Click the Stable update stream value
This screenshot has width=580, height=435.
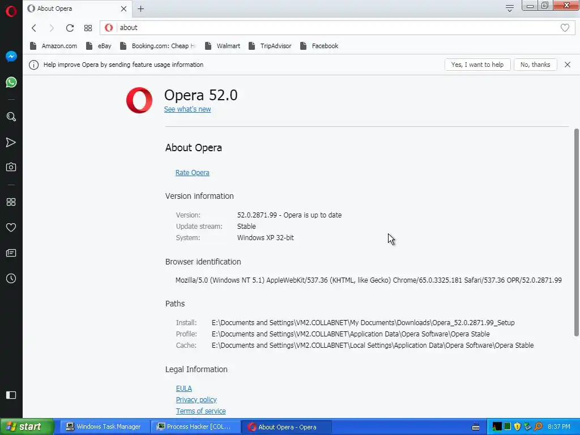coord(246,227)
